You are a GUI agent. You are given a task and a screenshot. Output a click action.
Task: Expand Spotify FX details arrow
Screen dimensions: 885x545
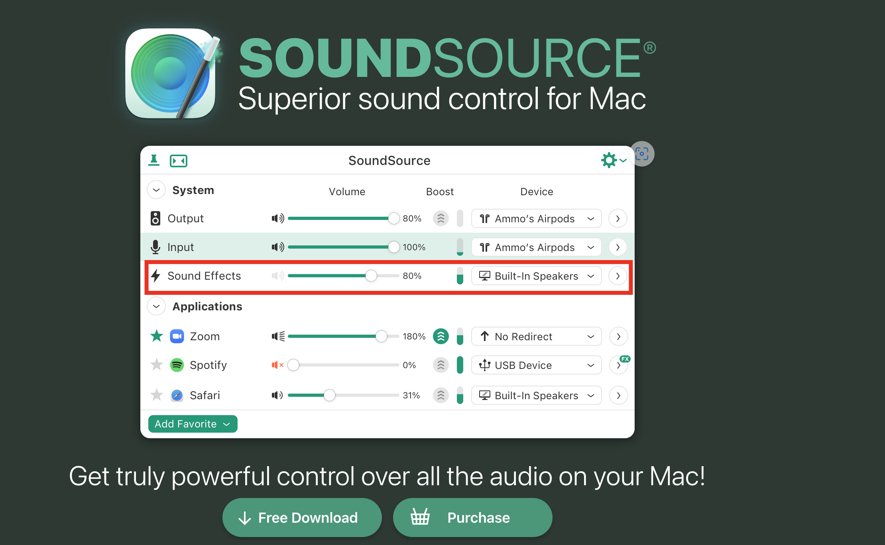[619, 365]
